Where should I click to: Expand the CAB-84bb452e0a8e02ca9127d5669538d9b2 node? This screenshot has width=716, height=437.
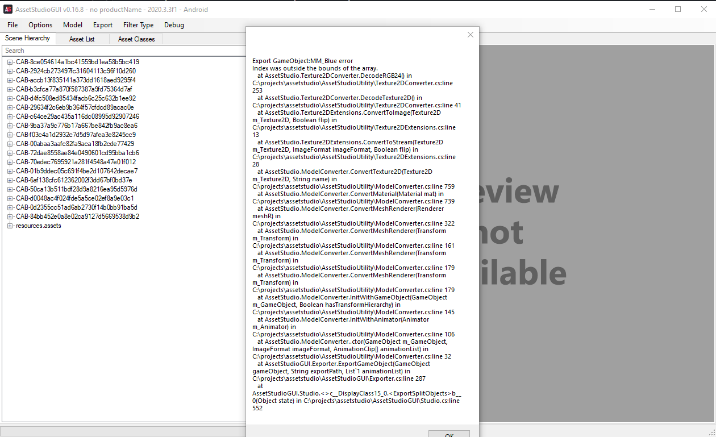click(x=9, y=217)
